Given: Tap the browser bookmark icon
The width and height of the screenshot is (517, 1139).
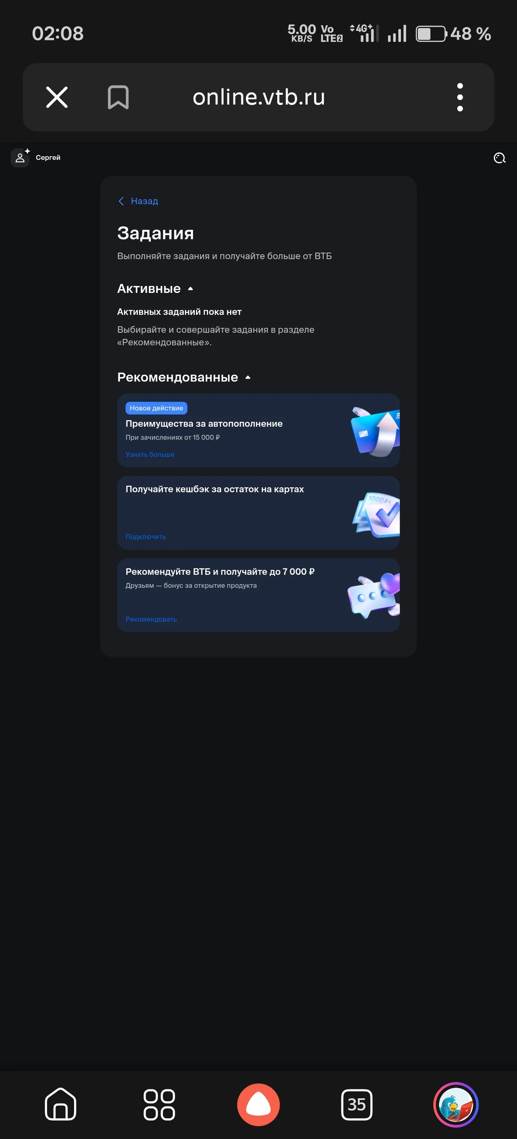Looking at the screenshot, I should click(118, 97).
